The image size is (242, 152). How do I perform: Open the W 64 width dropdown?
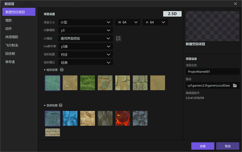[128, 22]
